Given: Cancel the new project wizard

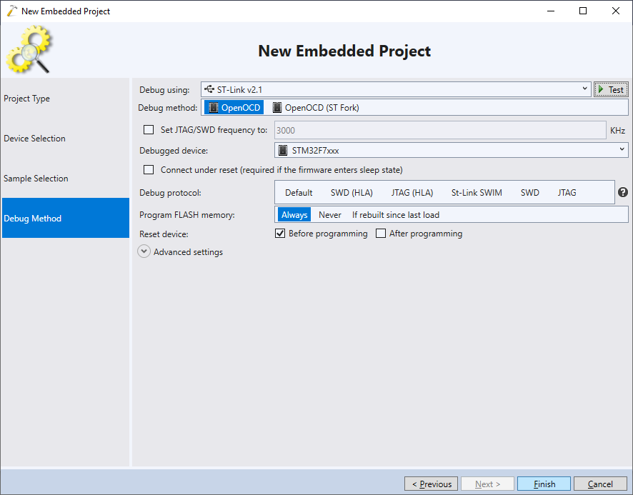Looking at the screenshot, I should click(600, 484).
